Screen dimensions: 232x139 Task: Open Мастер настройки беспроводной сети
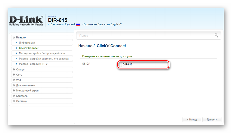[42, 53]
